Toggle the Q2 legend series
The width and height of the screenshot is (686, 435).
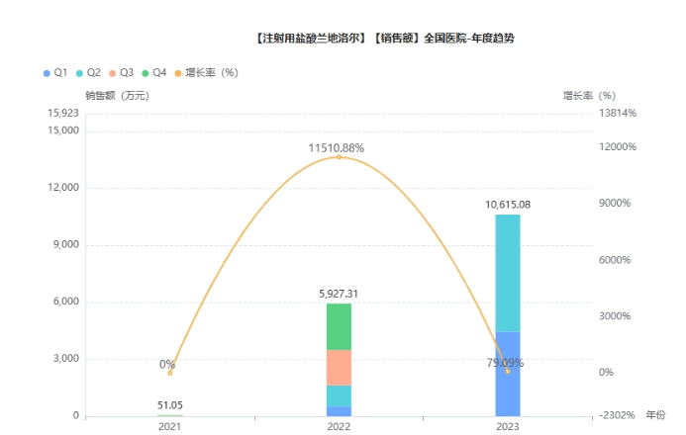point(88,73)
